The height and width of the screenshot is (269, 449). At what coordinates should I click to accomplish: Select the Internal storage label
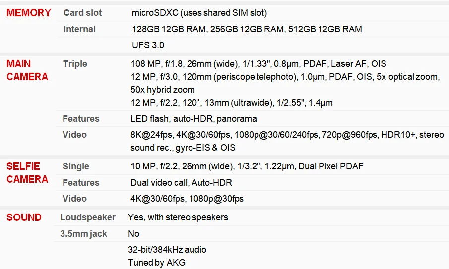click(x=79, y=29)
